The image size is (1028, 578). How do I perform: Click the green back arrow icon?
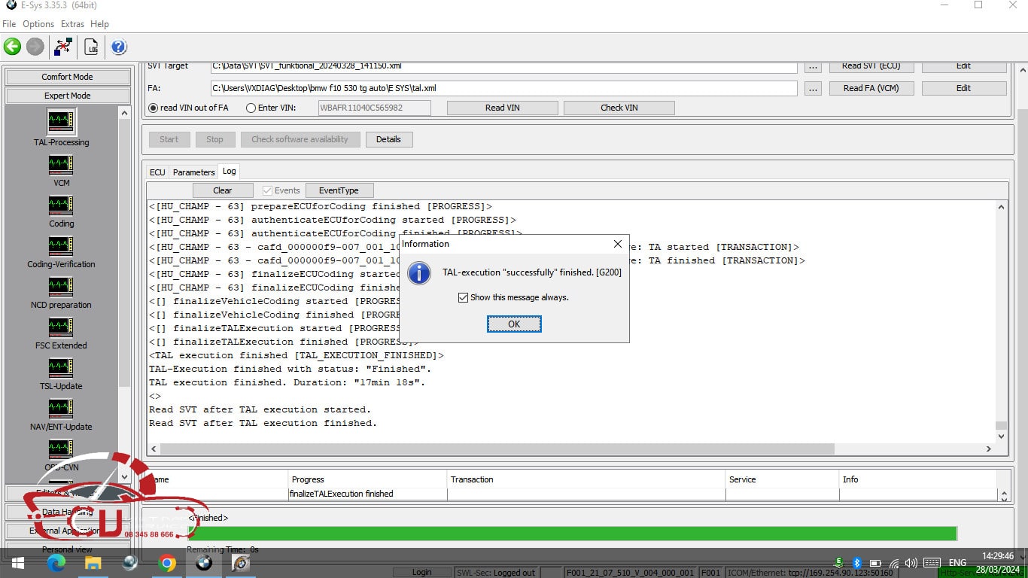[12, 47]
